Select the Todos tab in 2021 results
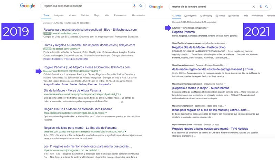Screen dimensions: 275x161 [x=176, y=16]
